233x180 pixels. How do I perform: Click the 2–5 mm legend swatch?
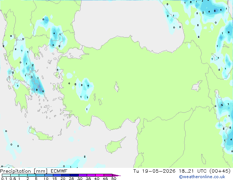point(32,175)
